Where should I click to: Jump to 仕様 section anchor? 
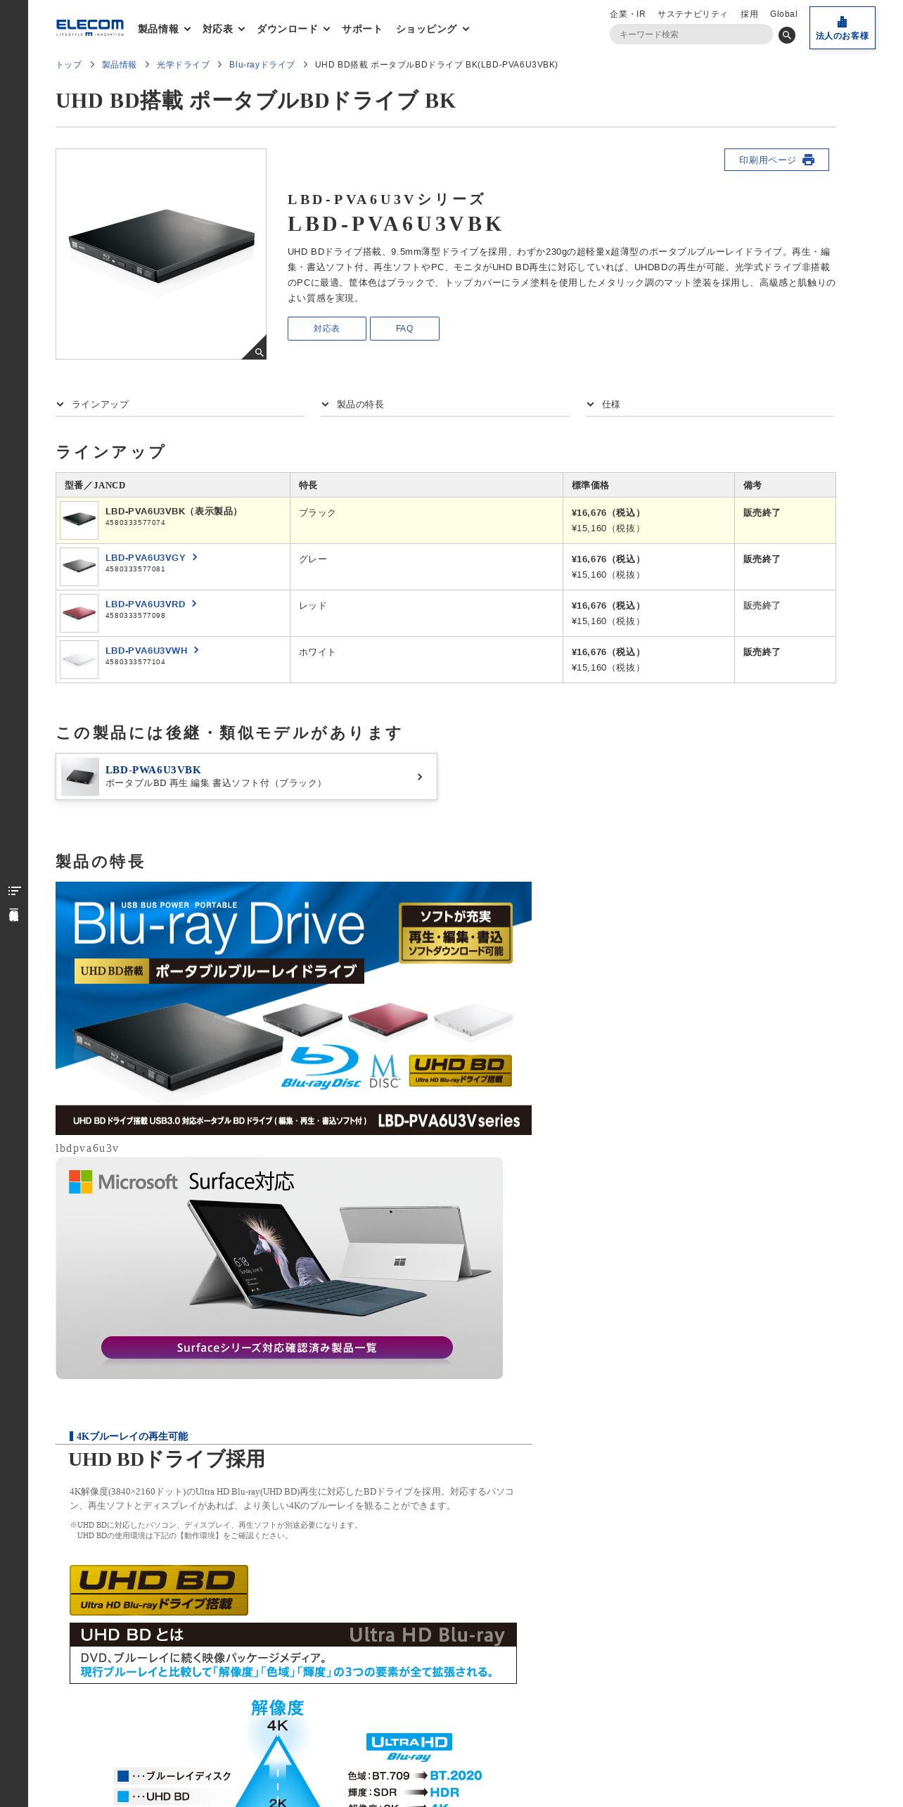(710, 405)
